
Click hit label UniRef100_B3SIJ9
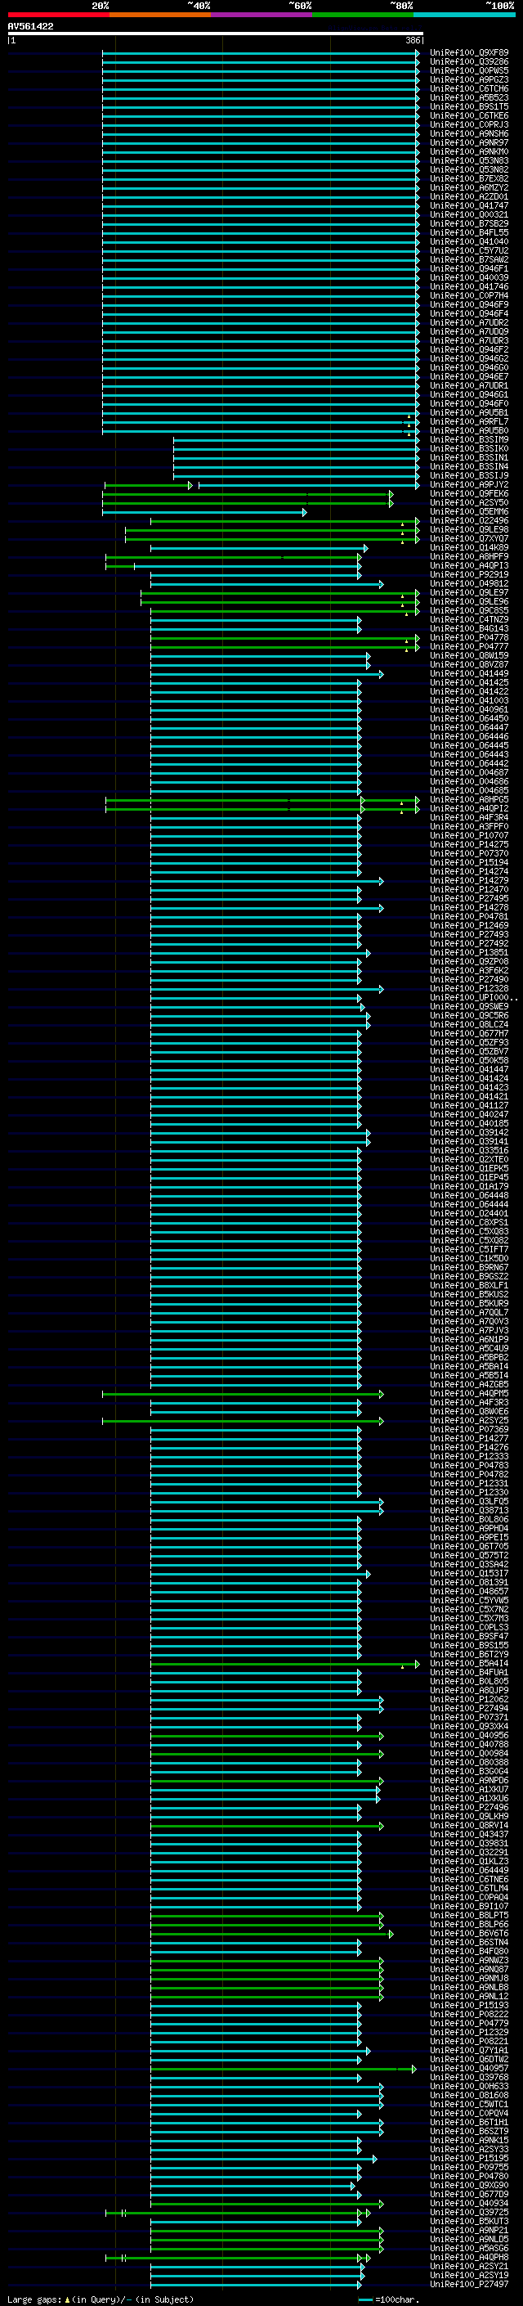point(469,475)
